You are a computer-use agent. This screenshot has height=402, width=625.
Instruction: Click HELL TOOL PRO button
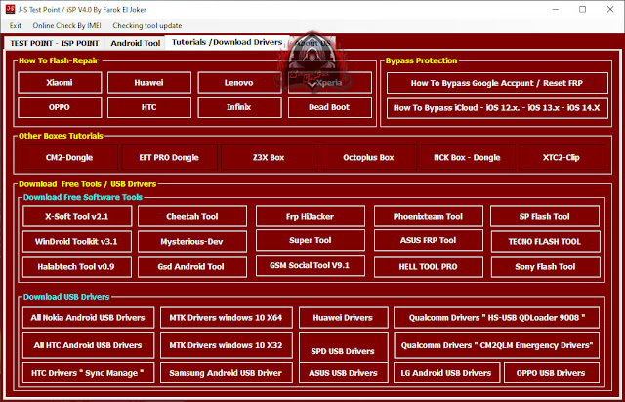[x=429, y=267]
